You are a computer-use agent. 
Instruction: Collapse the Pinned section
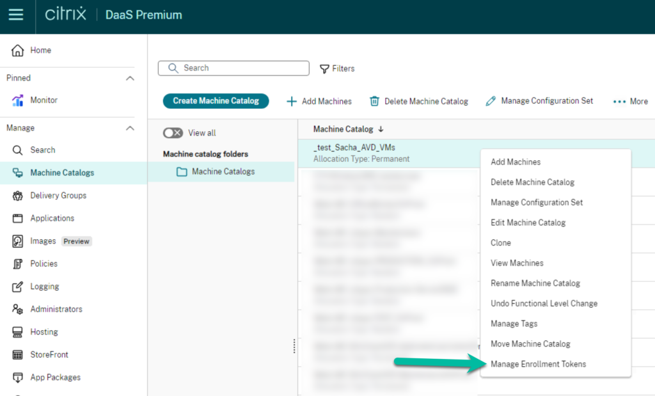(x=130, y=78)
